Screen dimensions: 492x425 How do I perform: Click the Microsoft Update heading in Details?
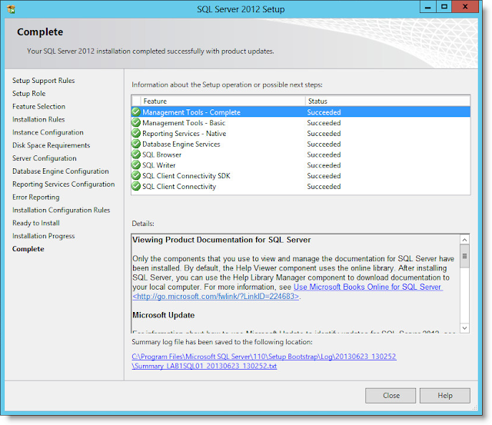164,315
